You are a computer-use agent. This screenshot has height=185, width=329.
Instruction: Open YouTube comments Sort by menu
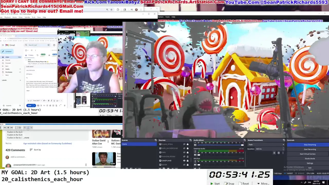(35, 150)
